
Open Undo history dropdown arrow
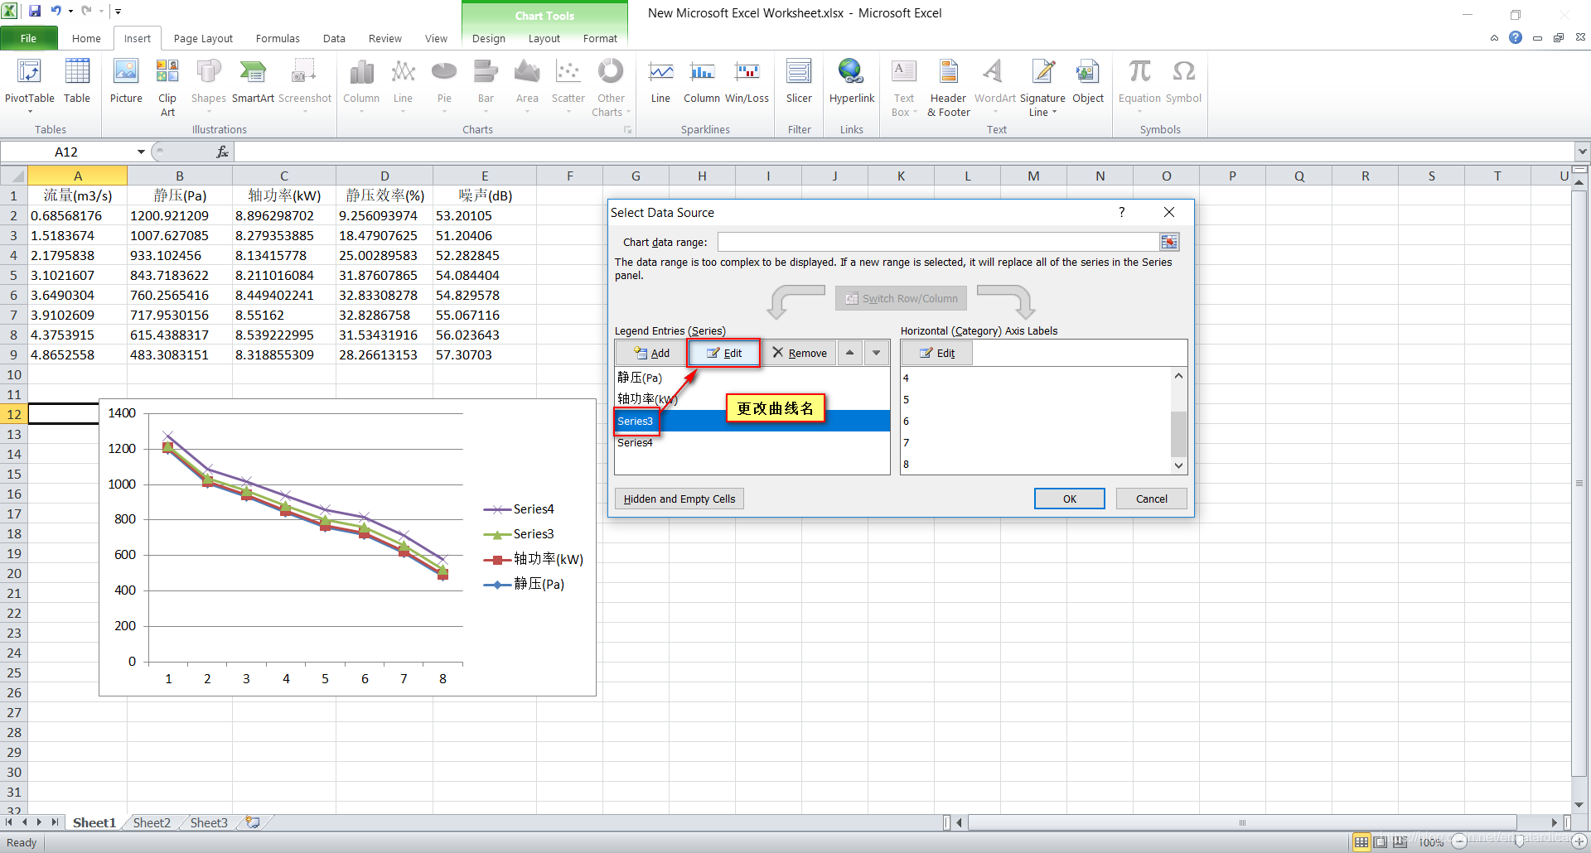[x=70, y=11]
